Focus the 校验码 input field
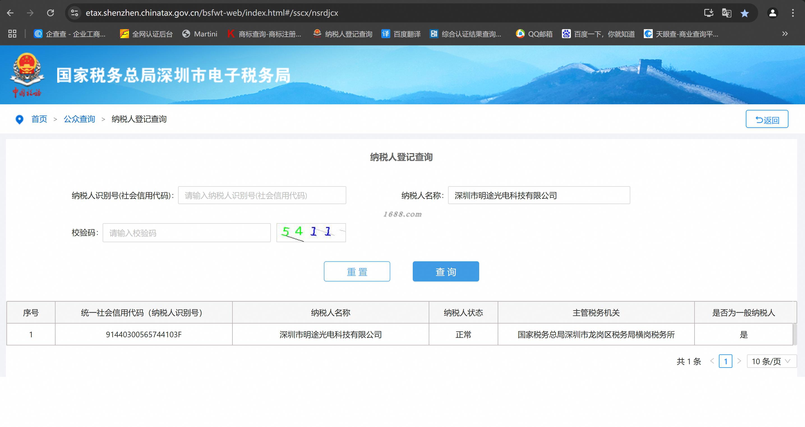Screen dimensions: 805x427 tap(186, 233)
